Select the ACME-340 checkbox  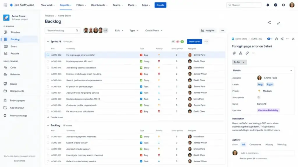[x=48, y=80]
